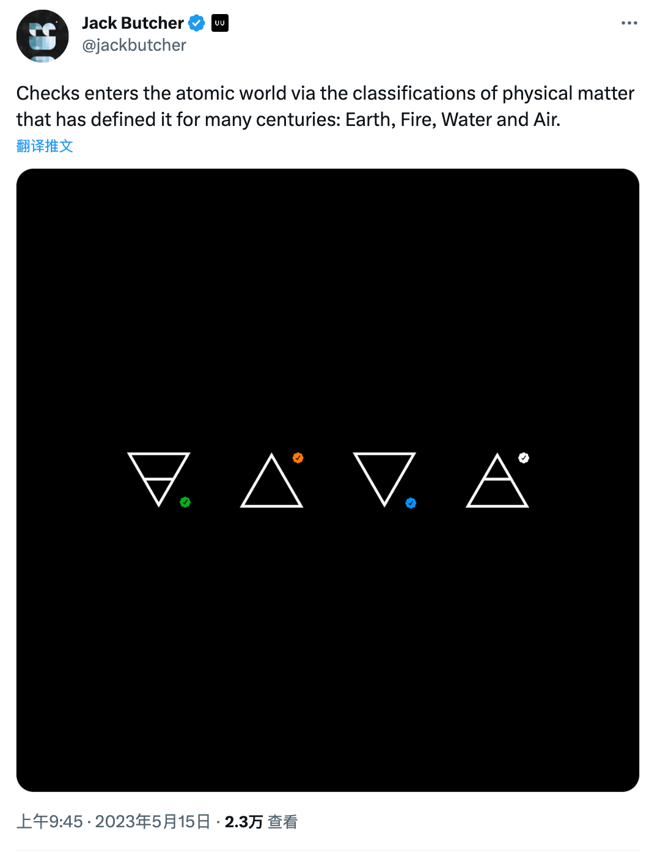Viewport: 649px width, 856px height.
Task: Click the tweet text about Earth, Fire, Water
Action: [325, 106]
